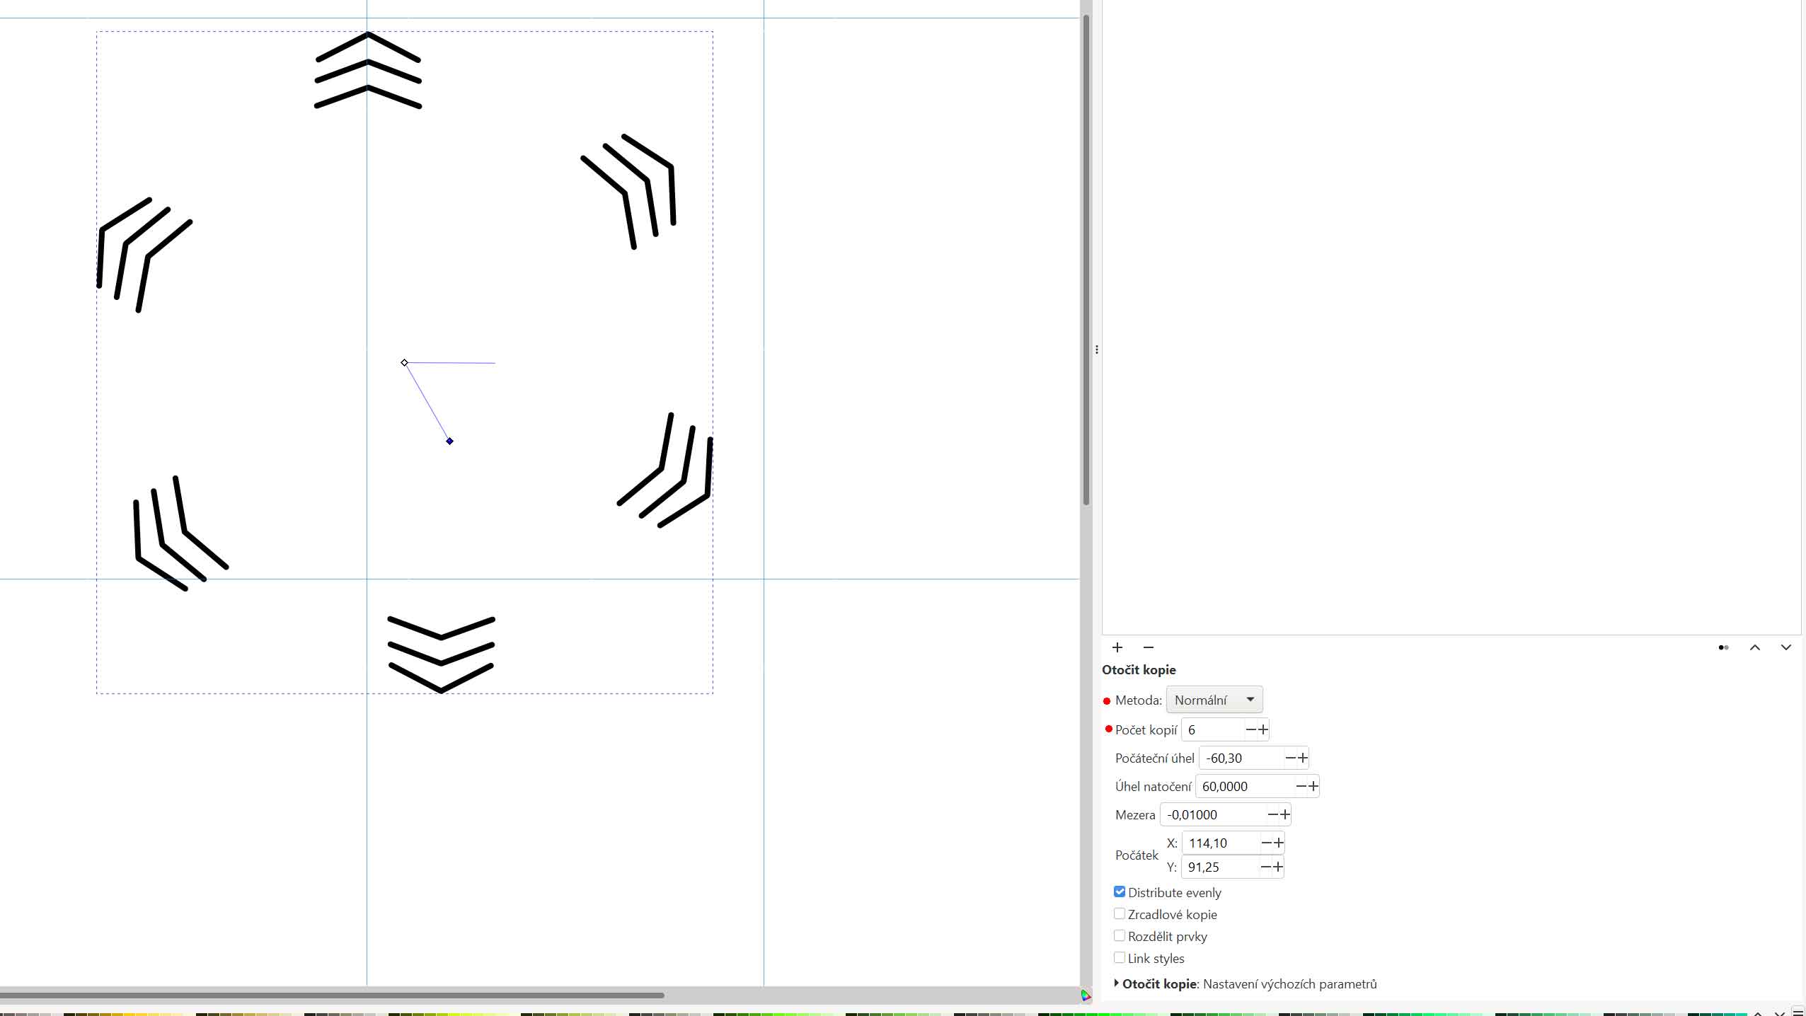Open the palette menu hamburger icon
The height and width of the screenshot is (1016, 1806).
1798,1012
